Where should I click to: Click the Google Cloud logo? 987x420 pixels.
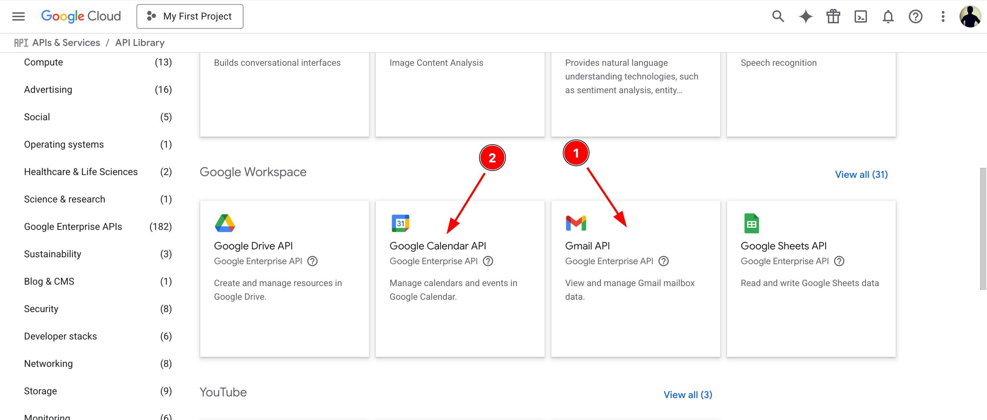point(81,16)
